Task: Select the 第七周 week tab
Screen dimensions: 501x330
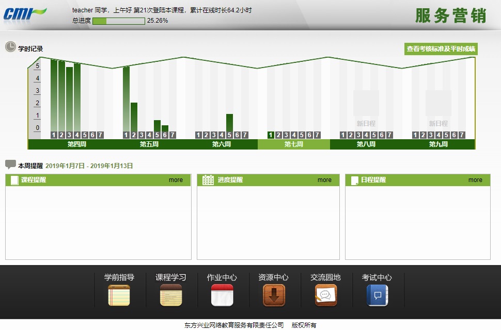Action: (293, 144)
